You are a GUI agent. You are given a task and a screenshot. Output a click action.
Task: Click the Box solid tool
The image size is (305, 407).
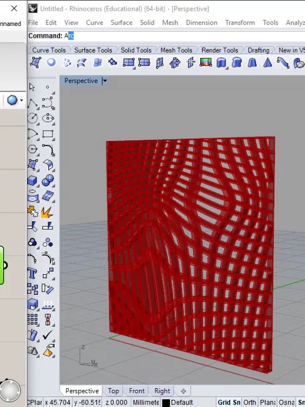[x=32, y=180]
